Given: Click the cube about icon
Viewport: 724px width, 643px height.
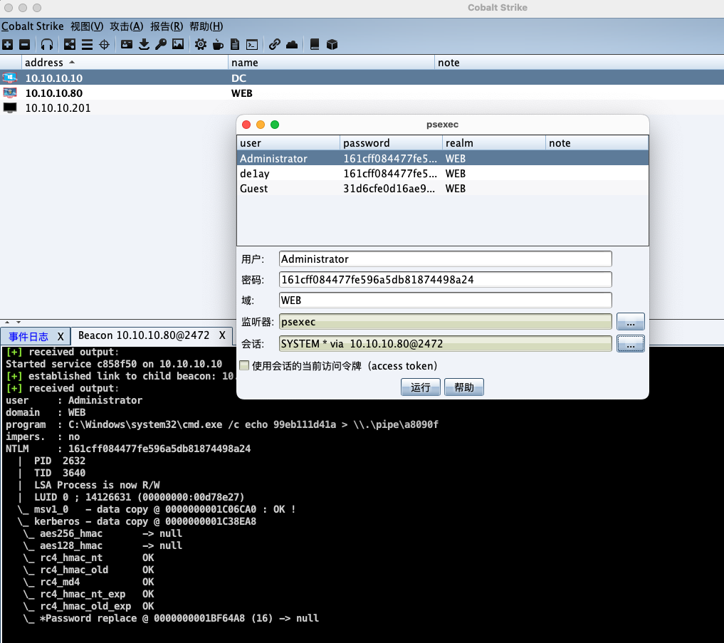Looking at the screenshot, I should 332,44.
